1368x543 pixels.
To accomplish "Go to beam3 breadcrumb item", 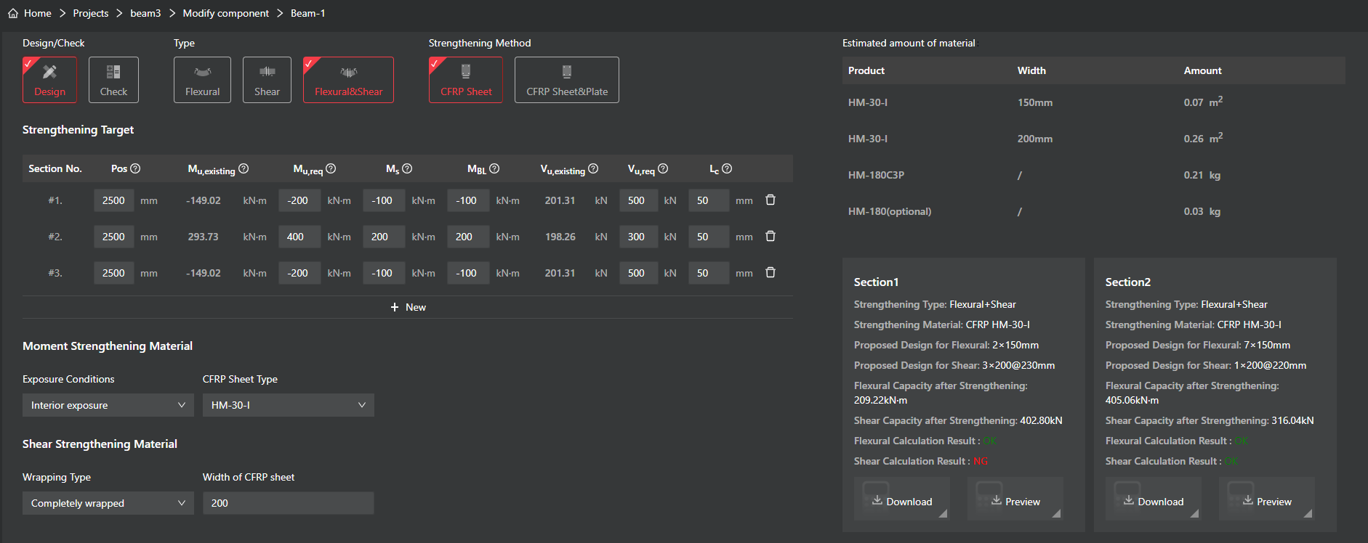I will [x=145, y=13].
